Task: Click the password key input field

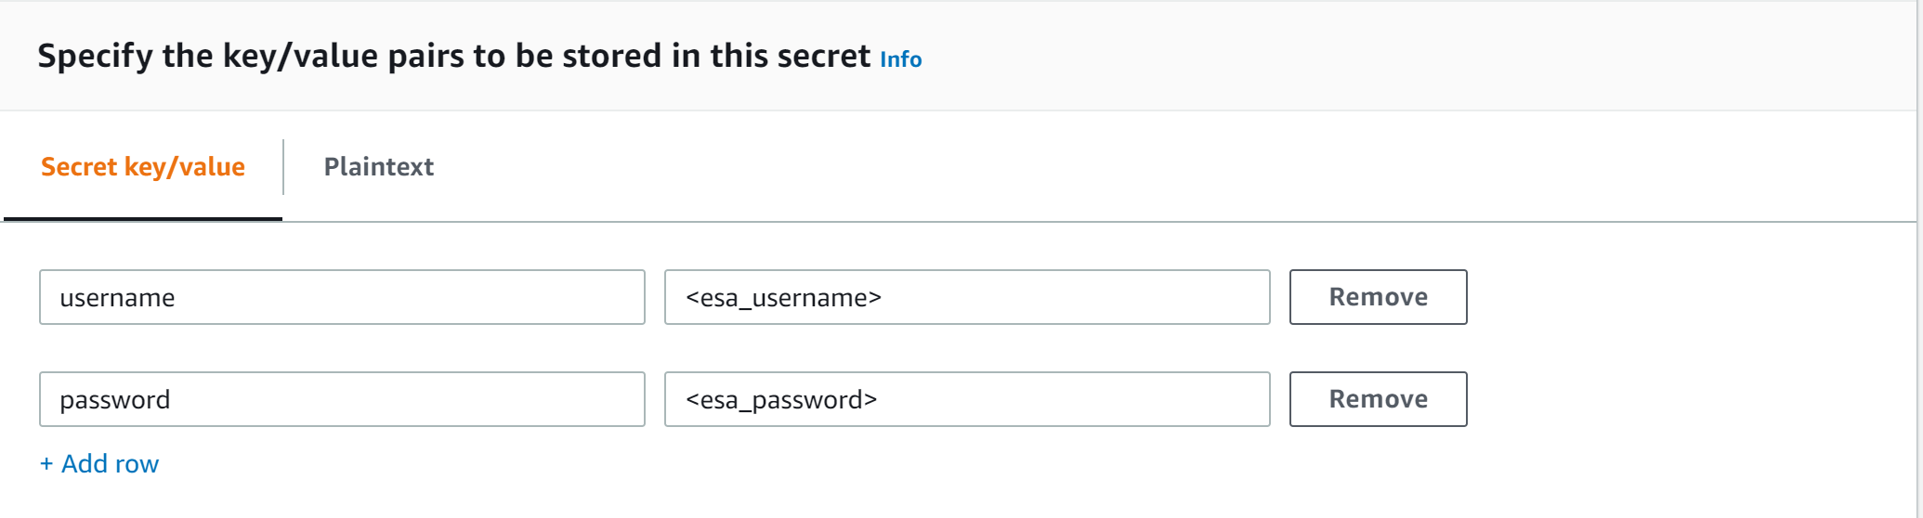Action: tap(342, 399)
